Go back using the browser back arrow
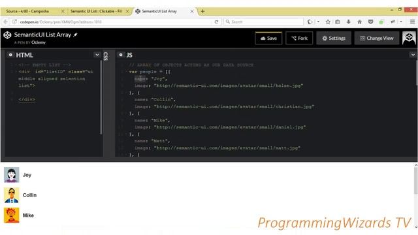Image resolution: width=418 pixels, height=235 pixels. 6,22
